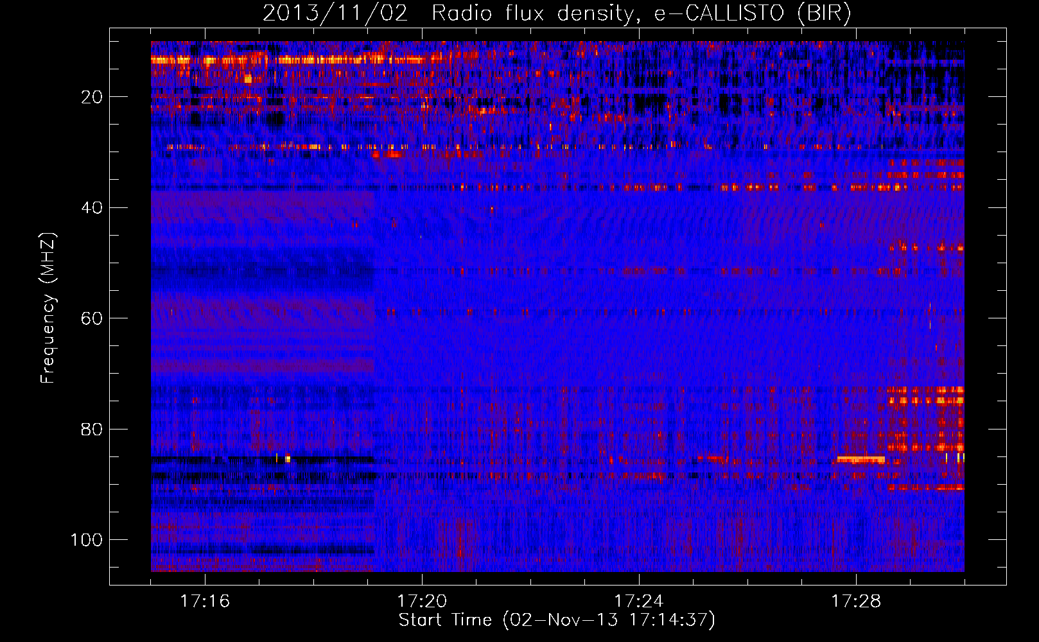Viewport: 1039px width, 642px height.
Task: Click the 17:20 time tick label
Action: (x=422, y=601)
